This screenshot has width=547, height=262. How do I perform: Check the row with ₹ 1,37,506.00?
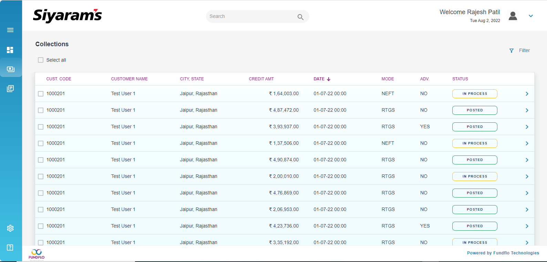(x=41, y=143)
